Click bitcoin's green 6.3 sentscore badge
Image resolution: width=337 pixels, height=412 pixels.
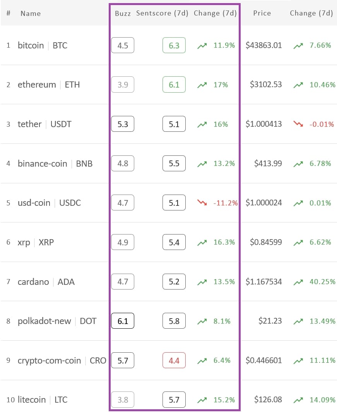tap(174, 45)
